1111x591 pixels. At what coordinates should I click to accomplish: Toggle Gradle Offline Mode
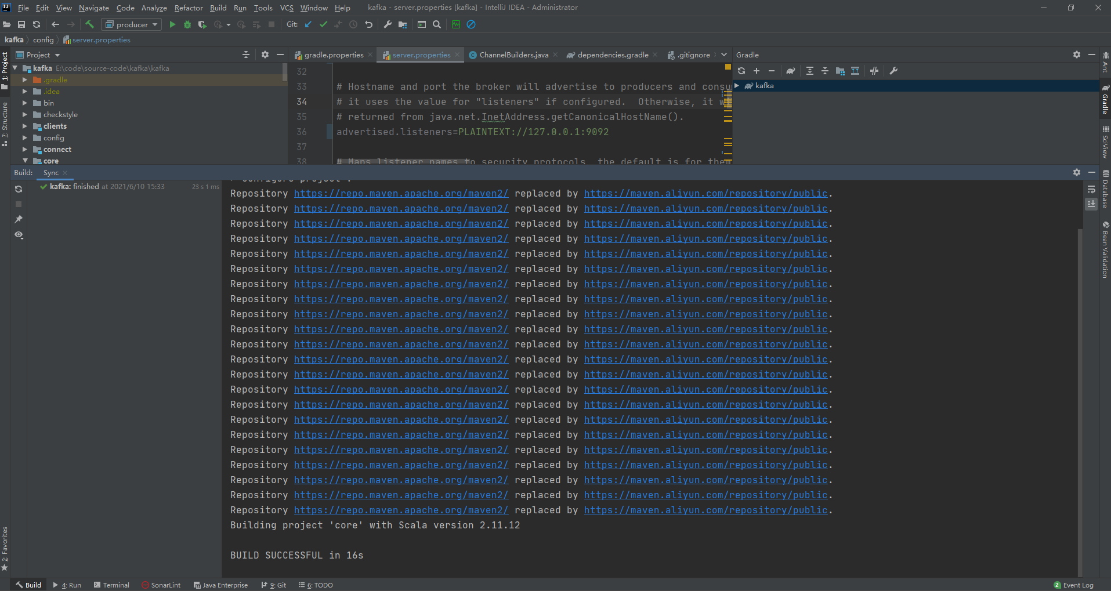point(874,71)
